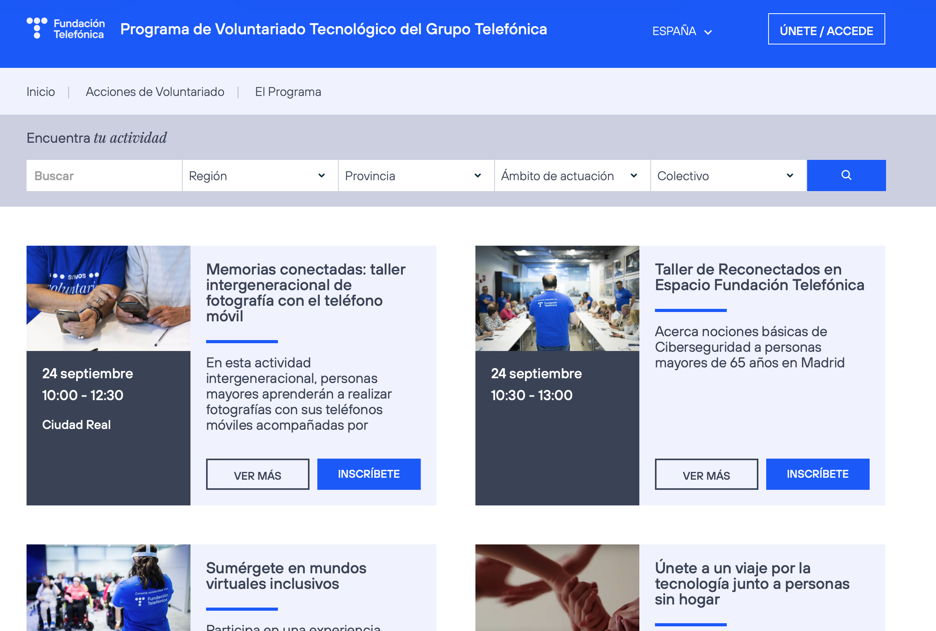Click the phones photo on Memorias conectadas card
This screenshot has height=631, width=936.
coord(109,298)
